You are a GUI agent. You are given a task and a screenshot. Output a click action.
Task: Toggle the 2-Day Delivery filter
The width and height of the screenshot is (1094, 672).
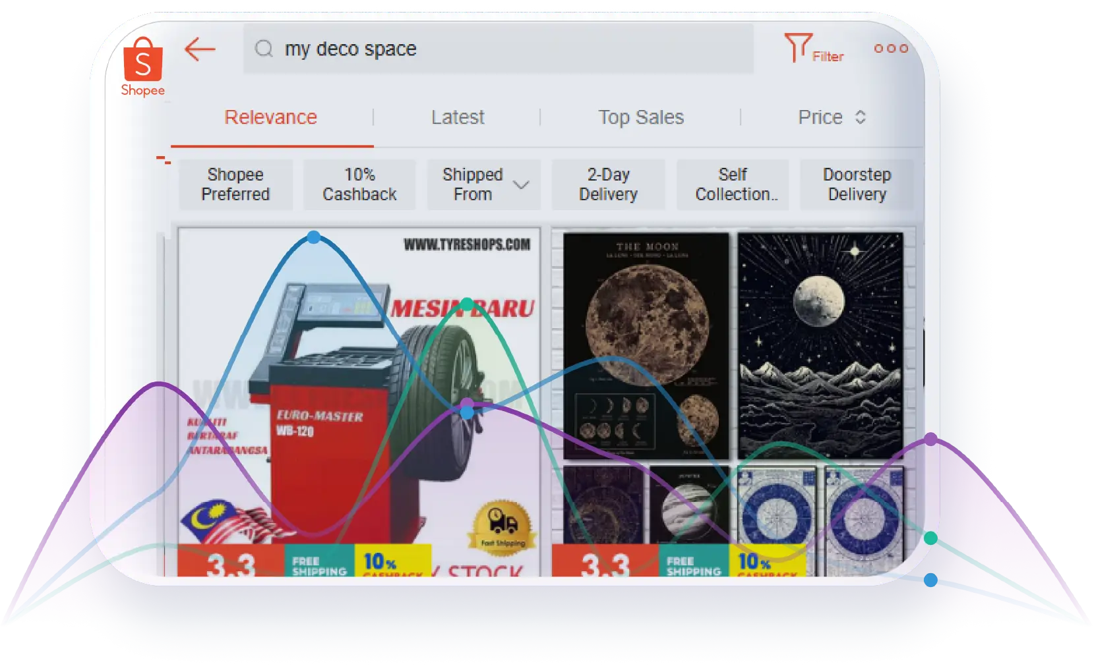[608, 184]
